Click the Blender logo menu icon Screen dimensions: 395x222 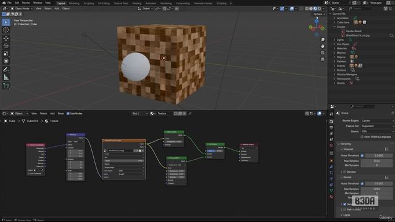click(4, 2)
